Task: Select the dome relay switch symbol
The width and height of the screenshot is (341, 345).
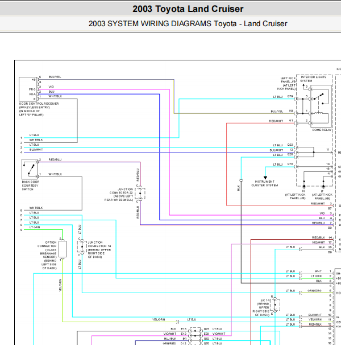Action: point(321,106)
